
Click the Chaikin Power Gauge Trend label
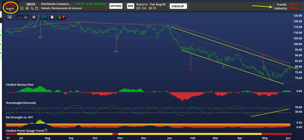click(25, 131)
